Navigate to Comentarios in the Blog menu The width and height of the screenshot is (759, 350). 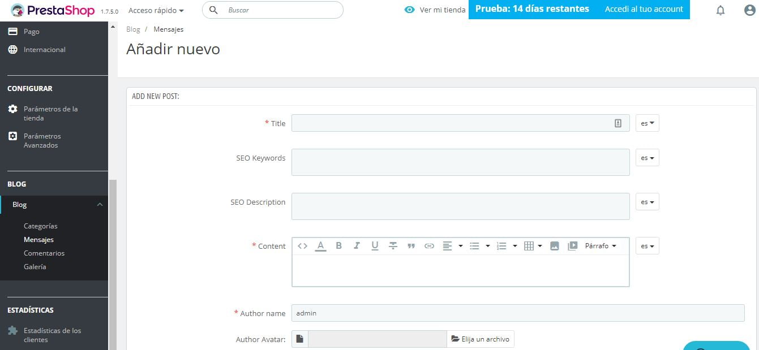44,253
